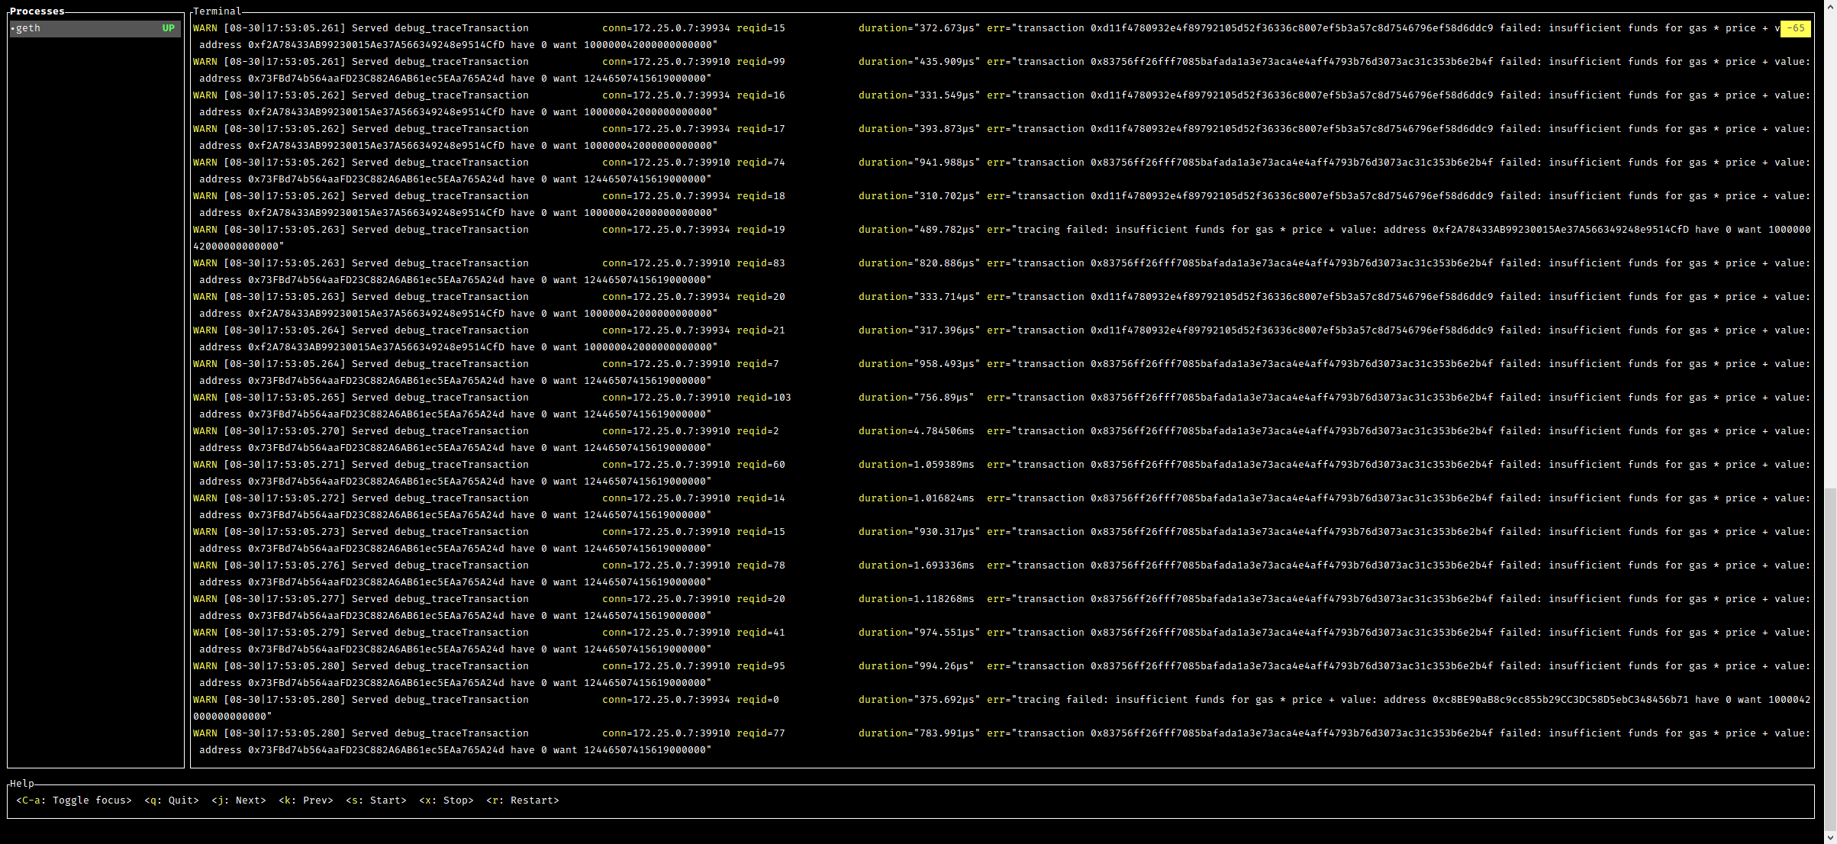Click reqid=95 in the log
The width and height of the screenshot is (1837, 844).
point(761,666)
